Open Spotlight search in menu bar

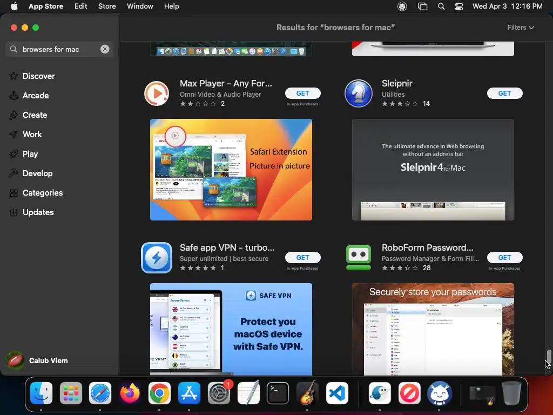pos(441,6)
